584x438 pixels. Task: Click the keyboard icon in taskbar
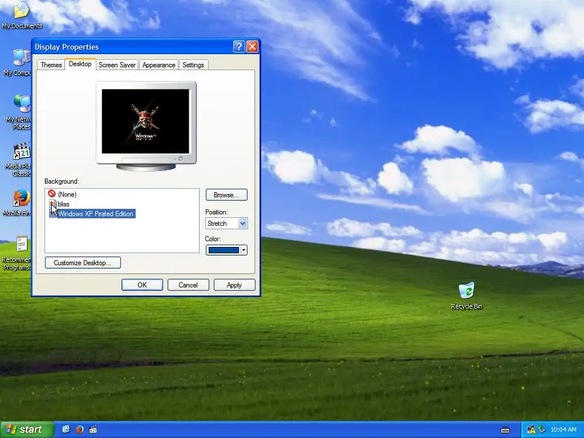pos(505,430)
